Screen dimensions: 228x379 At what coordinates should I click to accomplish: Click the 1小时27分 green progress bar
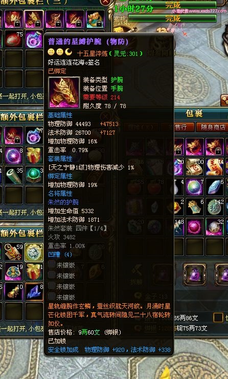coord(172,5)
